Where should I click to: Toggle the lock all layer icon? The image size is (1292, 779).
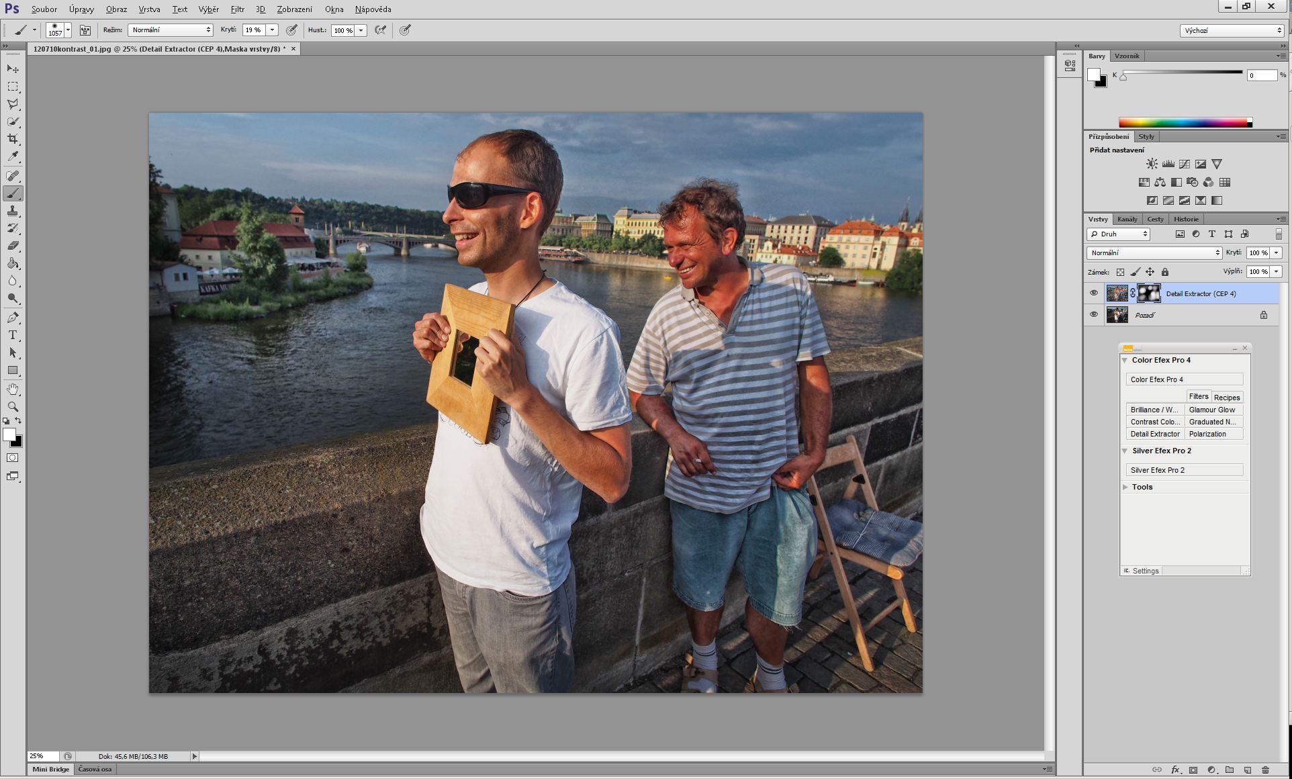pyautogui.click(x=1165, y=272)
